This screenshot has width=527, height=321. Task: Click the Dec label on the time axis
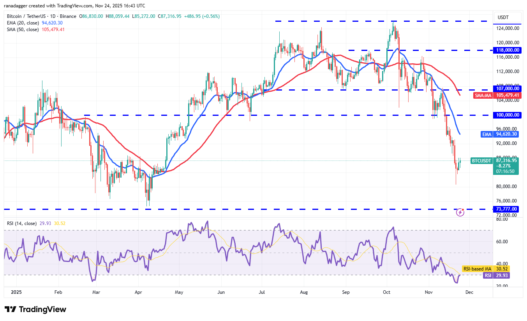(469, 292)
